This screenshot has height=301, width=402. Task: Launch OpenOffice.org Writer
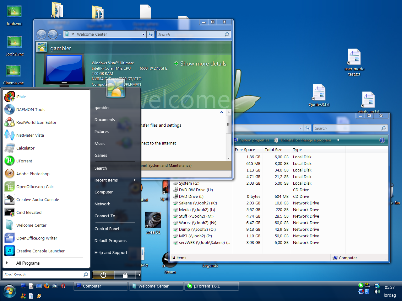(46, 238)
